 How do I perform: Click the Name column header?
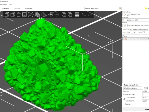(136, 36)
